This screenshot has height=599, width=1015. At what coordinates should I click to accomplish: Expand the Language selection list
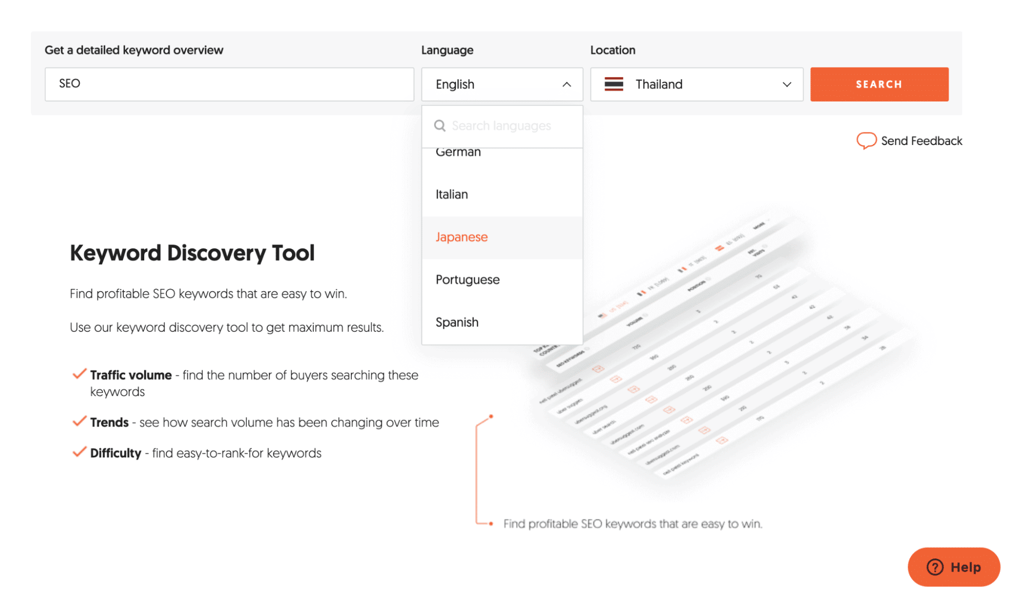tap(502, 84)
